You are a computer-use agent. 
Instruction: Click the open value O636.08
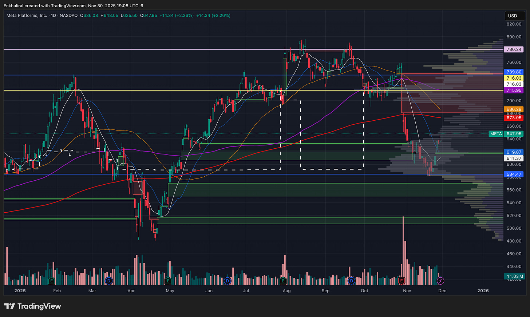coord(89,16)
